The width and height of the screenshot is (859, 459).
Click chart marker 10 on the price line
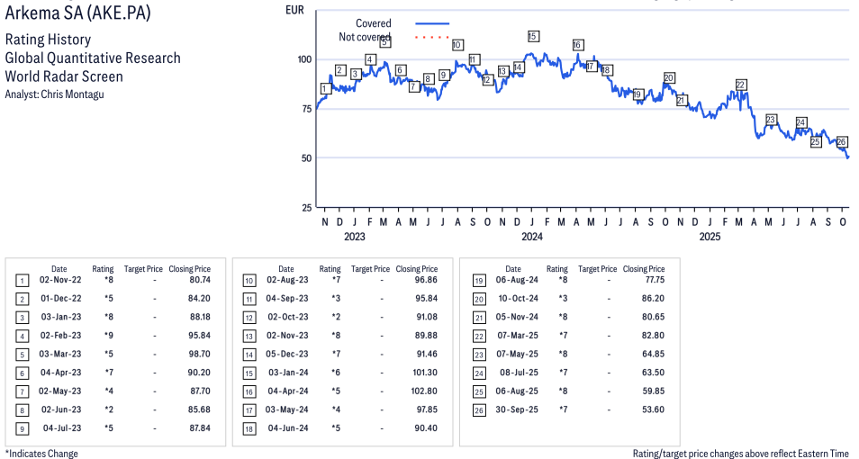pos(457,45)
